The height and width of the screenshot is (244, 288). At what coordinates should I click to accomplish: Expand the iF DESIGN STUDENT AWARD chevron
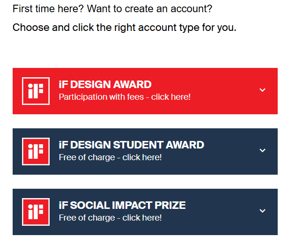[262, 150]
